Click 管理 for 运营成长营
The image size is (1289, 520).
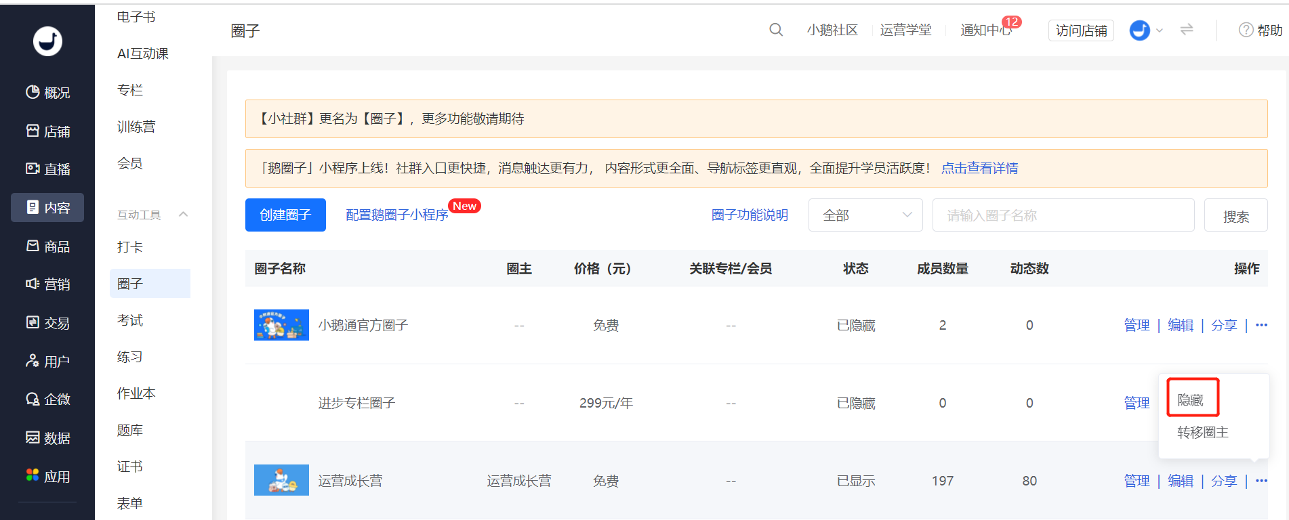1137,481
